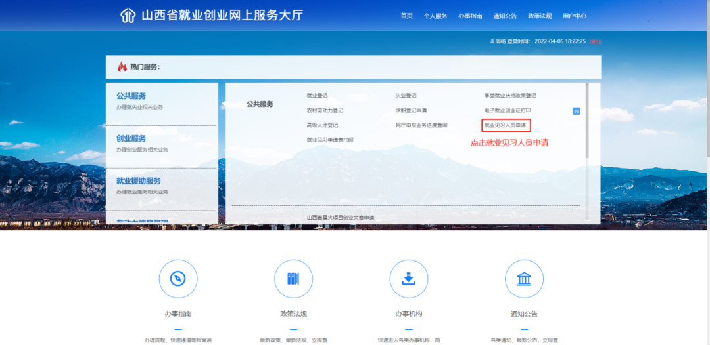Screen dimensions: 710x345
Task: Click the user avatar icon near login time
Action: tap(492, 41)
